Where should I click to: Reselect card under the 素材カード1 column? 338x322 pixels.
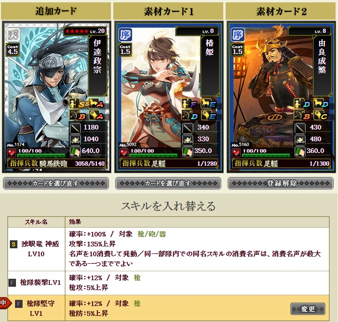point(168,184)
